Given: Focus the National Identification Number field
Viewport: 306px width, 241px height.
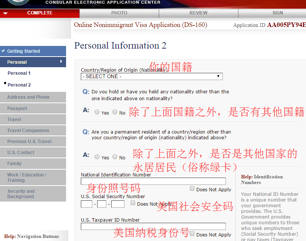Looking at the screenshot, I should click(x=153, y=181).
